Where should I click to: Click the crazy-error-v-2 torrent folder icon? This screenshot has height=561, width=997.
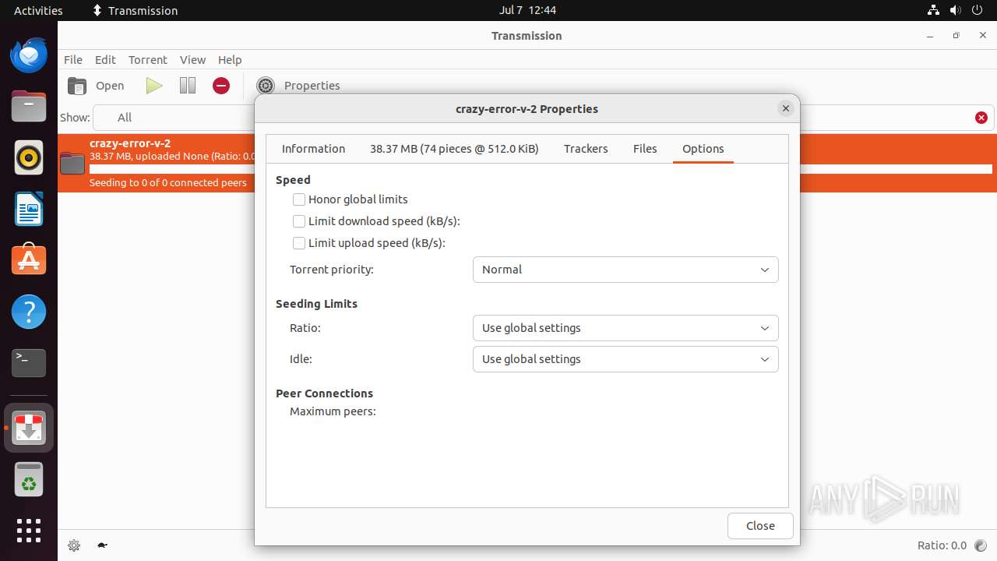tap(72, 163)
